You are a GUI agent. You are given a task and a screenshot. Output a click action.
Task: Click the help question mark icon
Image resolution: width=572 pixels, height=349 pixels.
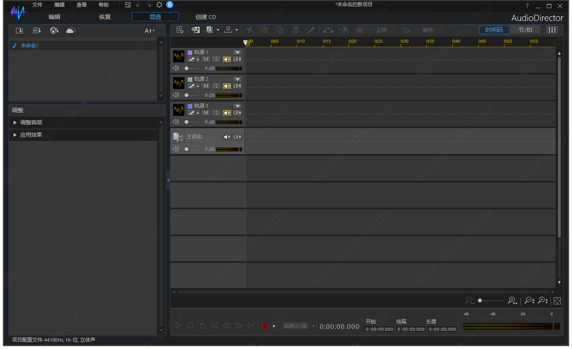(527, 6)
